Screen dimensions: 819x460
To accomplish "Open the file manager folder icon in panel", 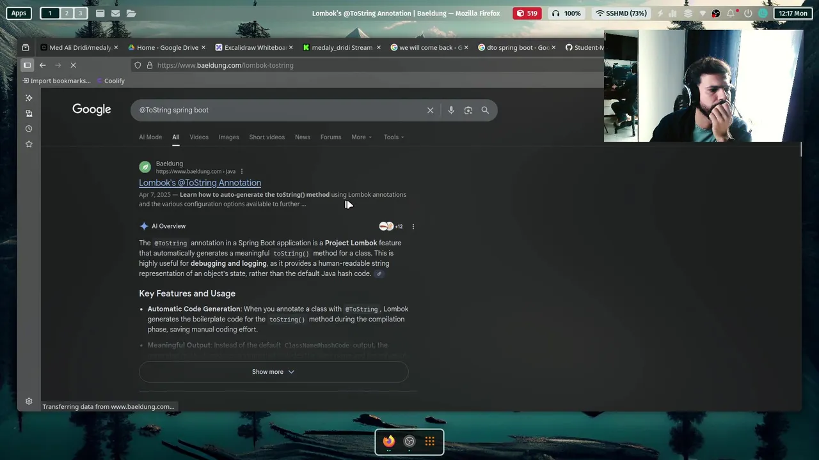I will [131, 13].
